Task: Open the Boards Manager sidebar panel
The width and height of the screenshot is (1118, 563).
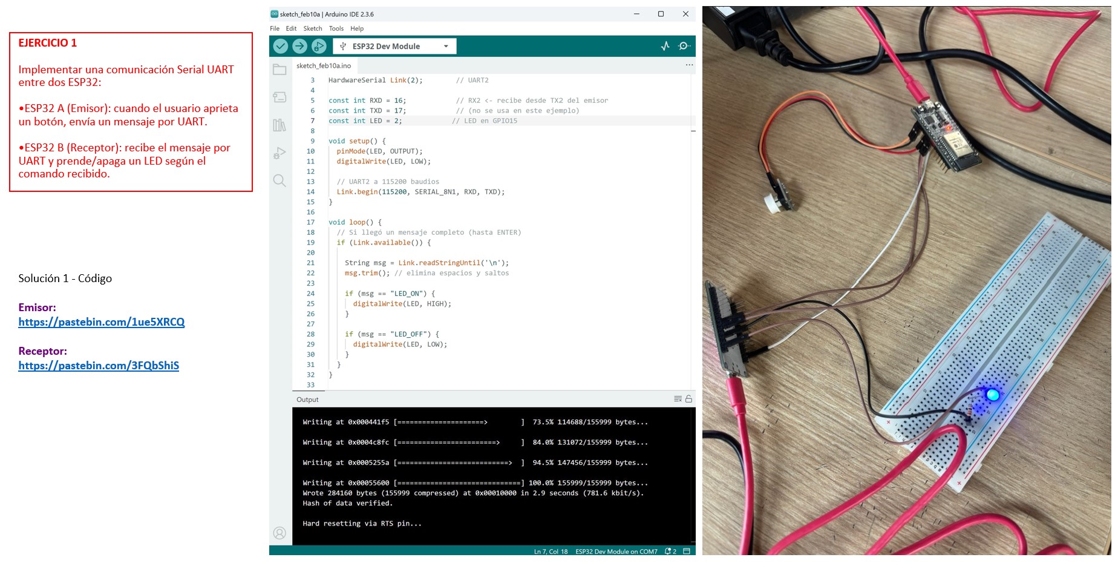Action: point(279,97)
